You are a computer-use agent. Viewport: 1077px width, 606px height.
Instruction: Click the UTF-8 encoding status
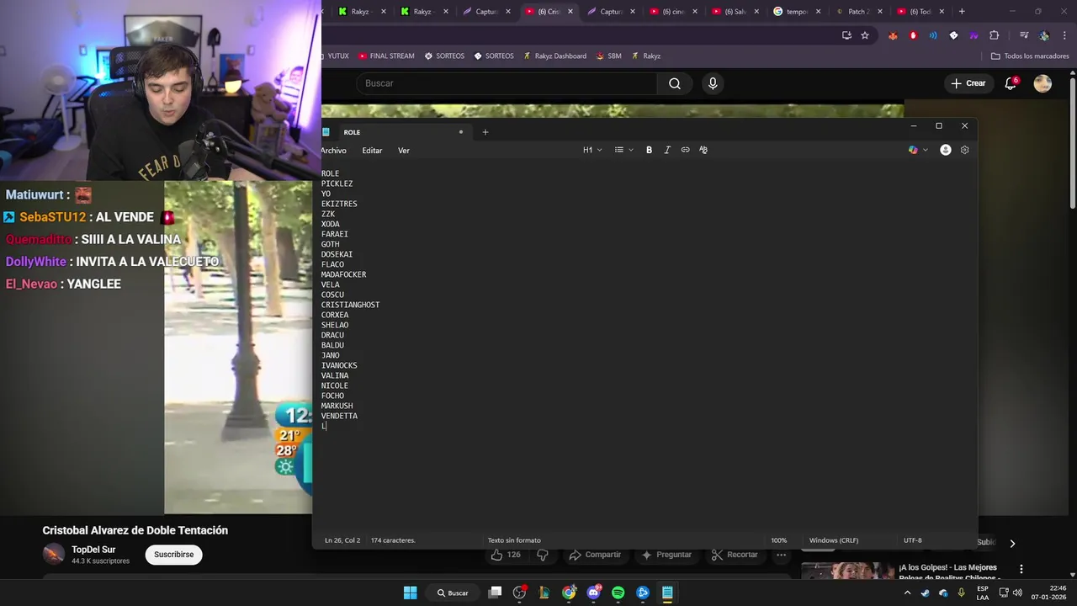(x=913, y=540)
